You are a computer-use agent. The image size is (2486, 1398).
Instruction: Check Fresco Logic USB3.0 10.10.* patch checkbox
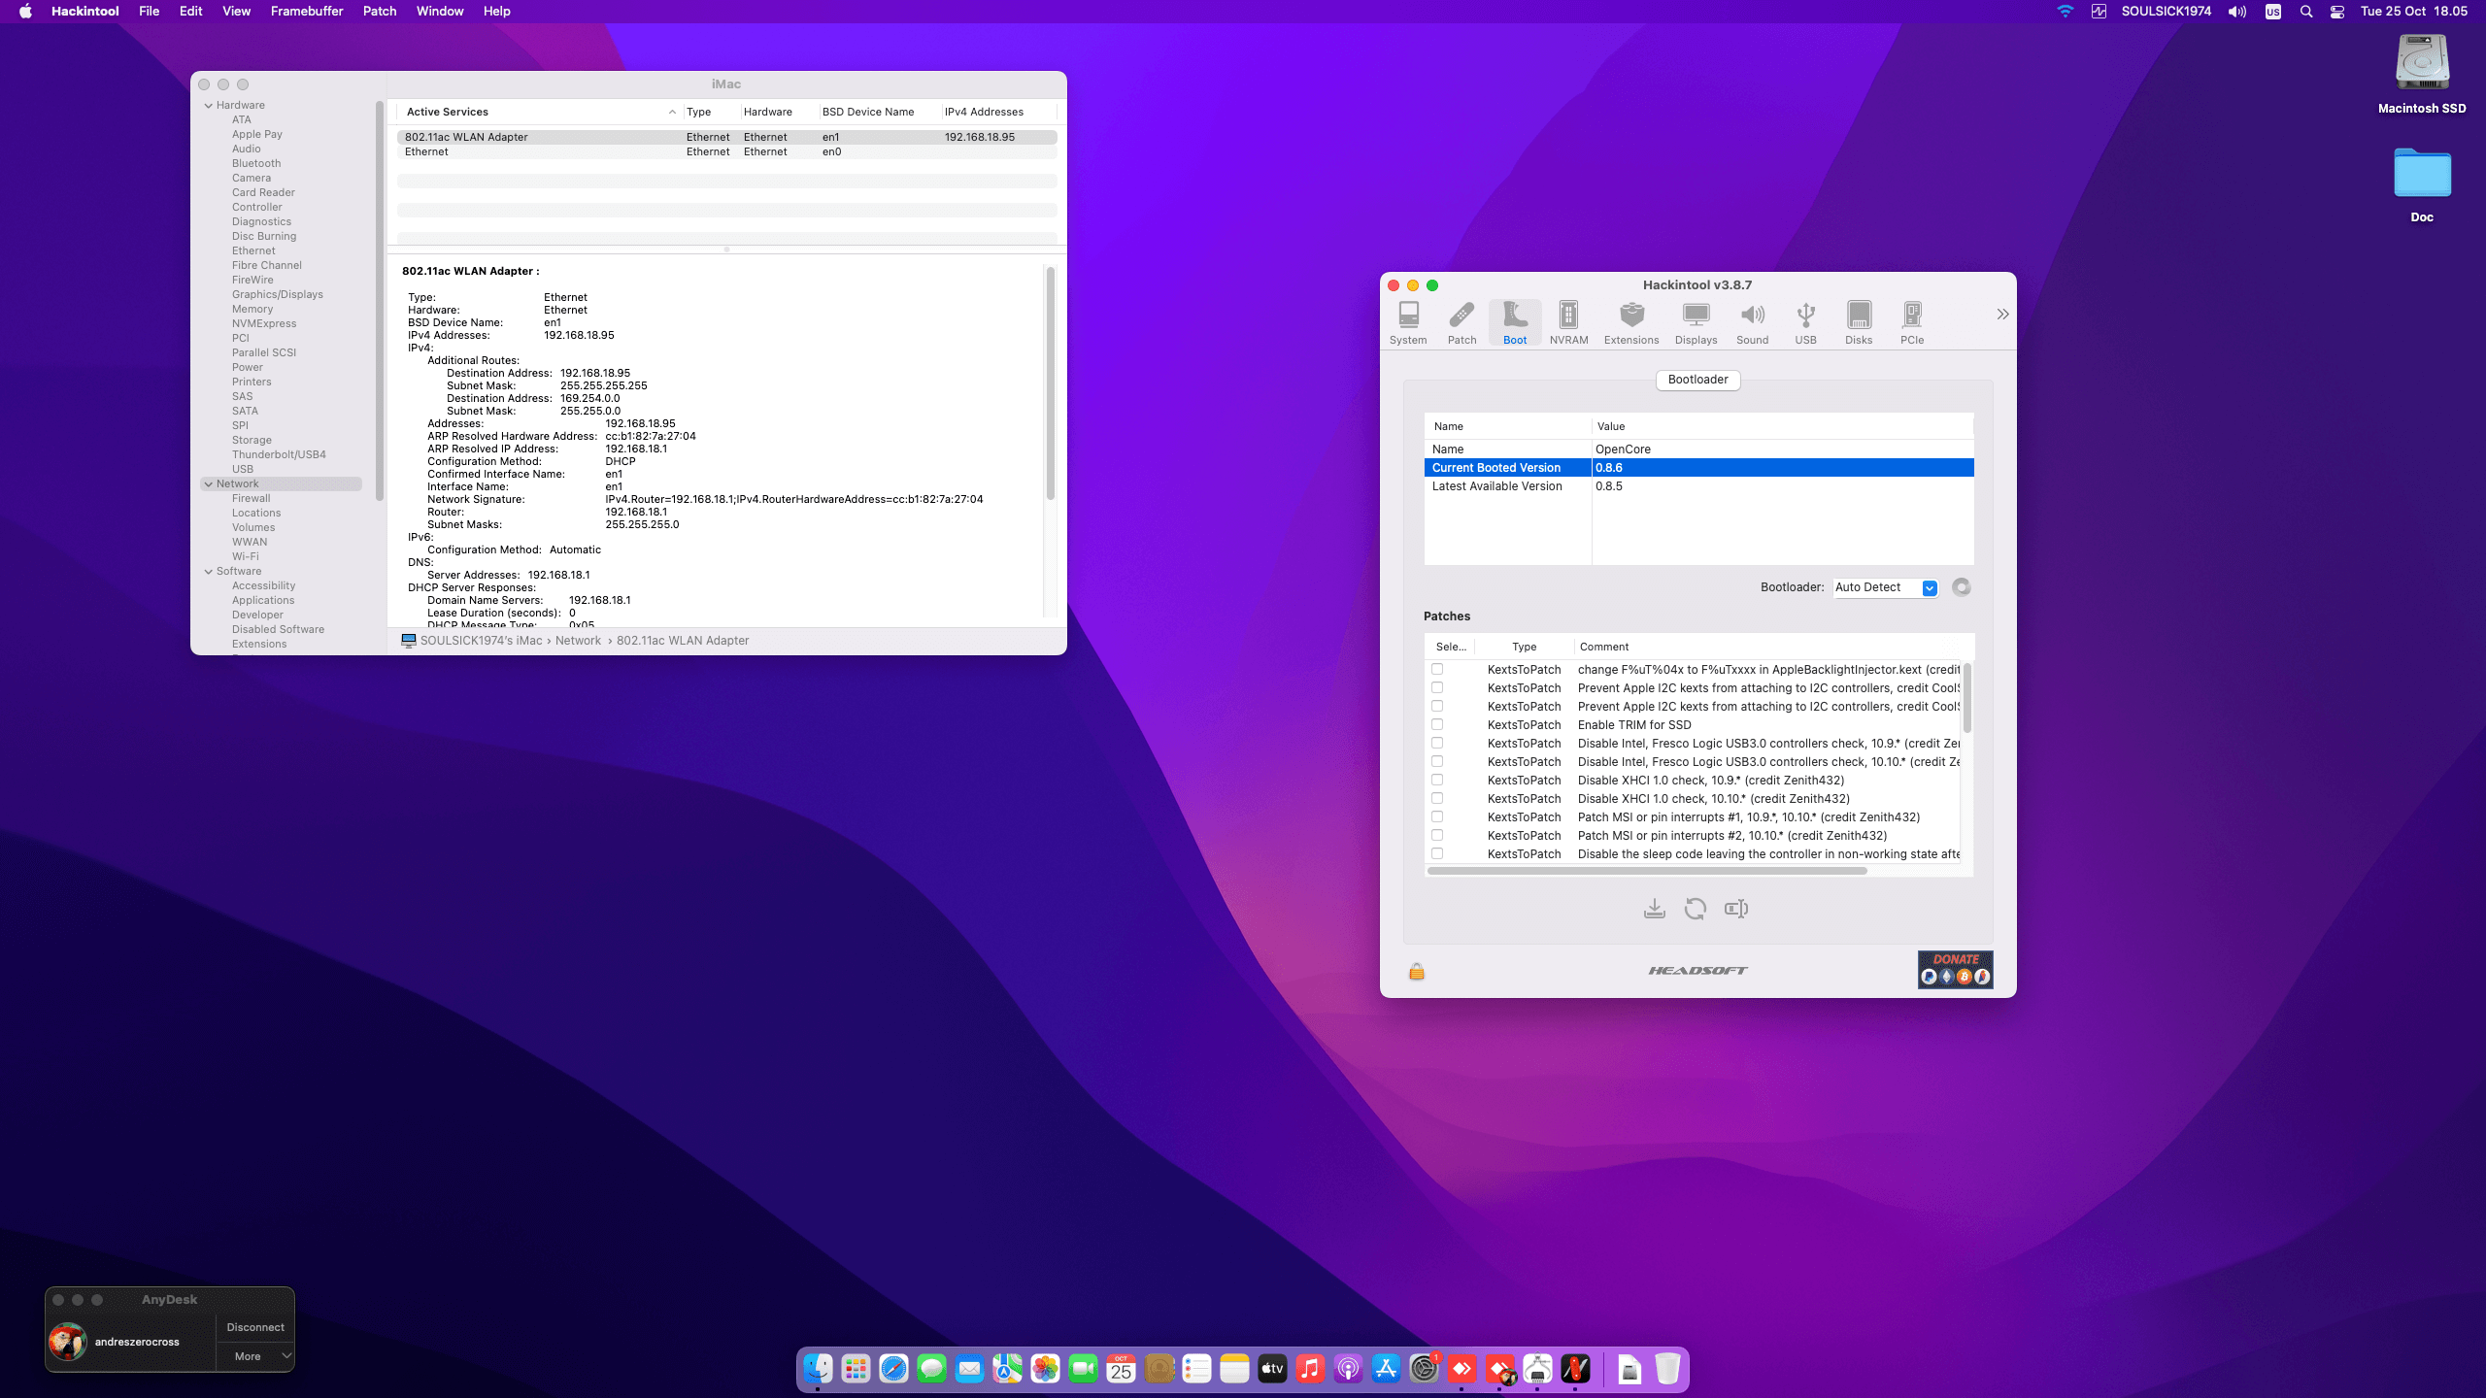click(1437, 761)
